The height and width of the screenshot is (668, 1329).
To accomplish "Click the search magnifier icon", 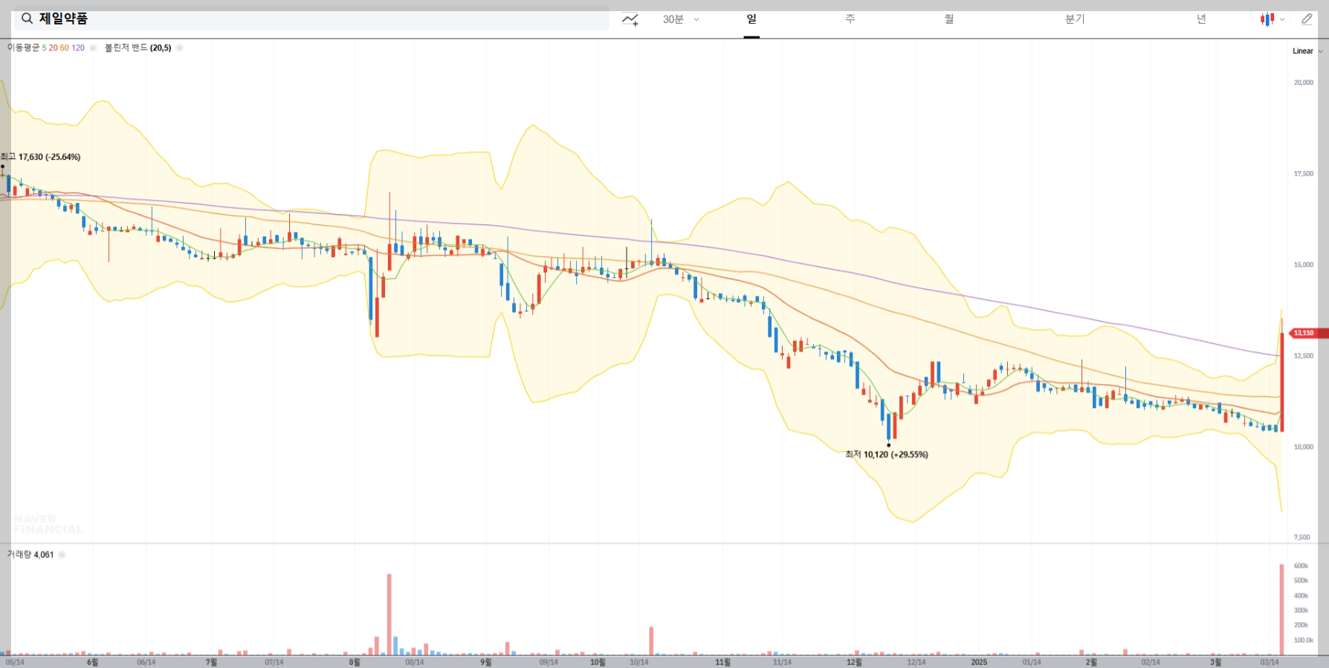I will (x=27, y=19).
